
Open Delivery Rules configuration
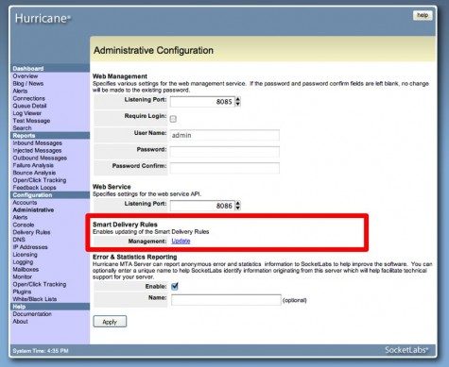31,232
